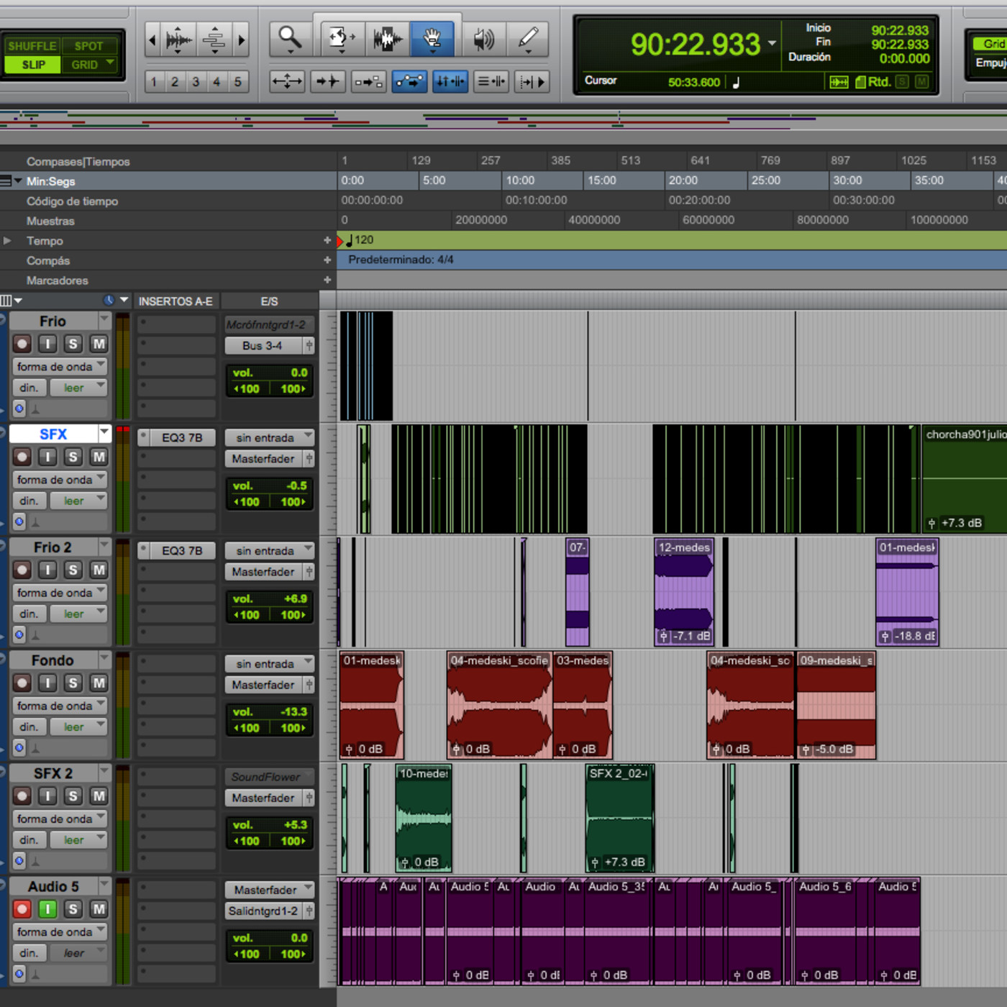Image resolution: width=1007 pixels, height=1007 pixels.
Task: Open track list view dropdown menu
Action: (12, 301)
